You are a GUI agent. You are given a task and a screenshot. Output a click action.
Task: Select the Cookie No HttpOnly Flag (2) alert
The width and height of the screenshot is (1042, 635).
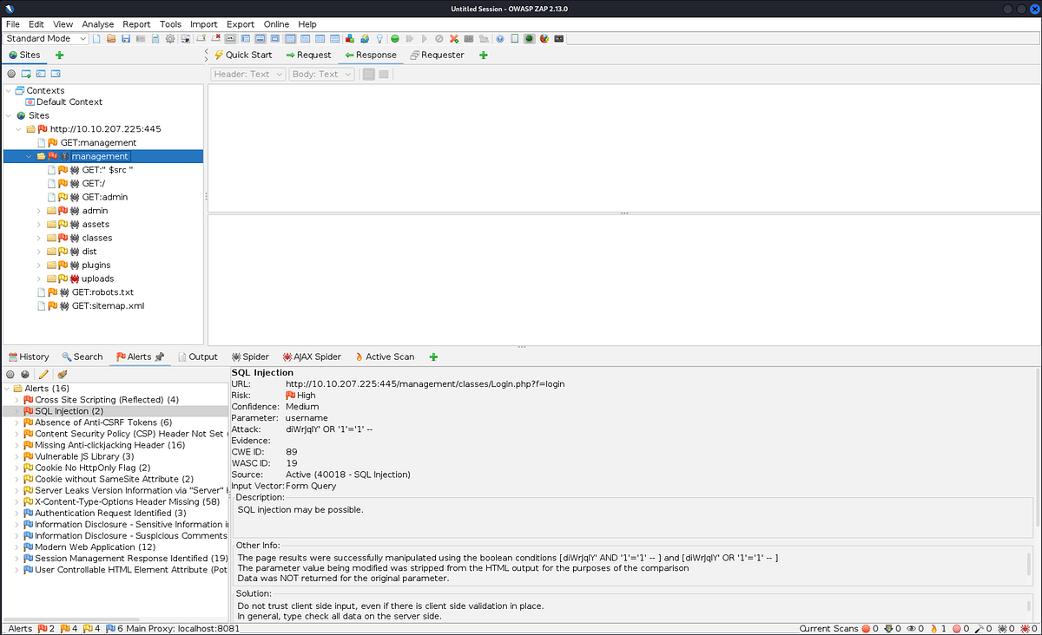pos(93,468)
